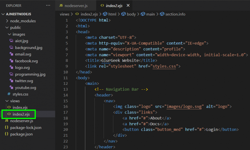
Task: Open aiot.jpg image file
Action: 22,41
